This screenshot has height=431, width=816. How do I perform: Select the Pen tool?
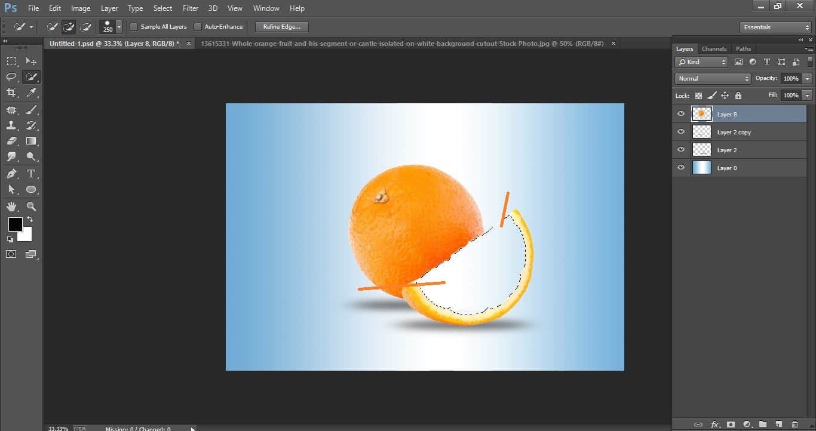pyautogui.click(x=11, y=174)
